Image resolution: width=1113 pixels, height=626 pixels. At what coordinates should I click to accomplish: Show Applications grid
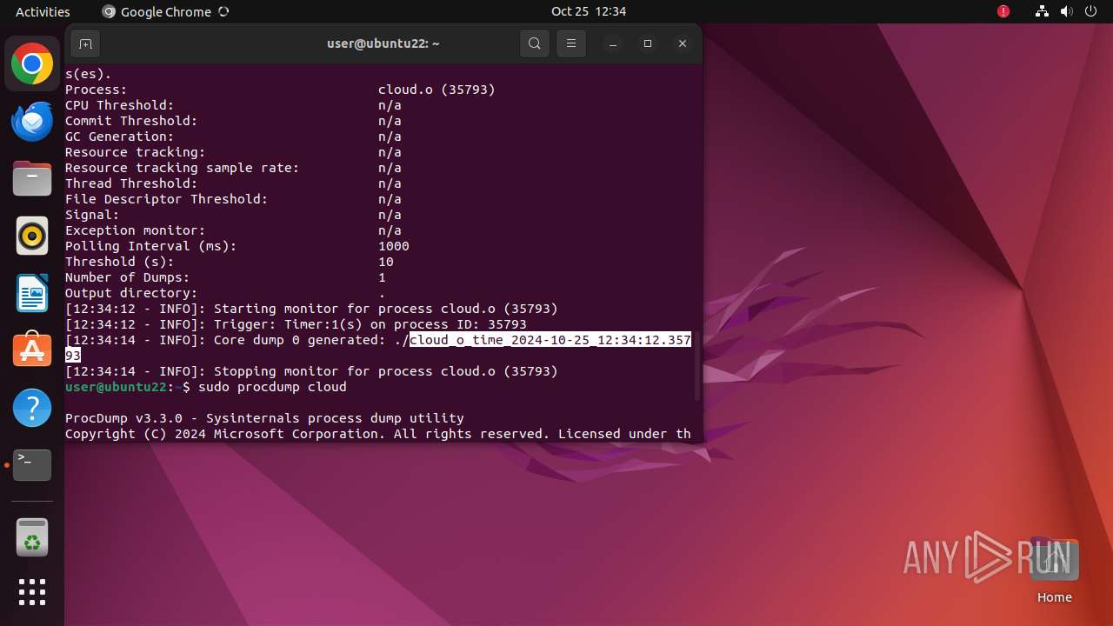click(x=32, y=592)
